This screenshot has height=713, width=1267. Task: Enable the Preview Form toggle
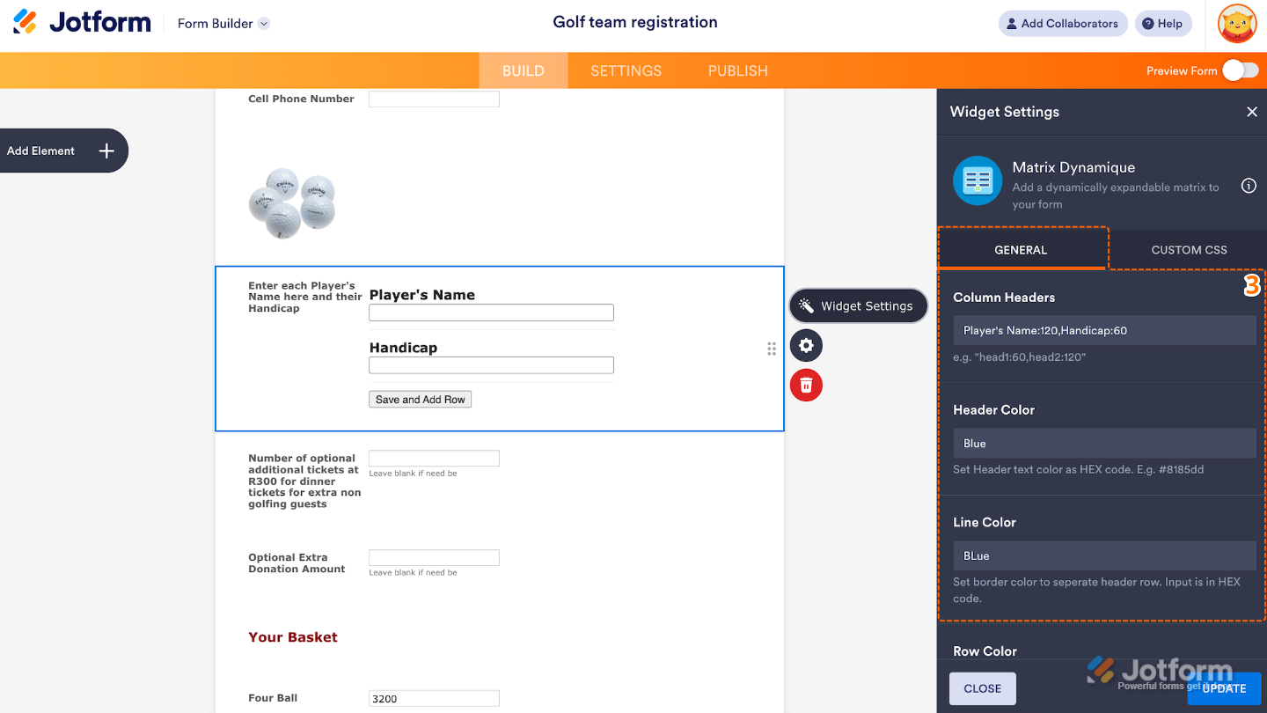[x=1241, y=70]
